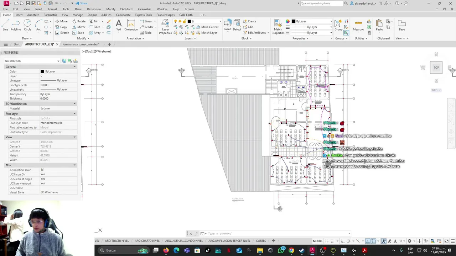Screen dimensions: 456x256
Task: Expand the Modify panel
Action: [83, 38]
